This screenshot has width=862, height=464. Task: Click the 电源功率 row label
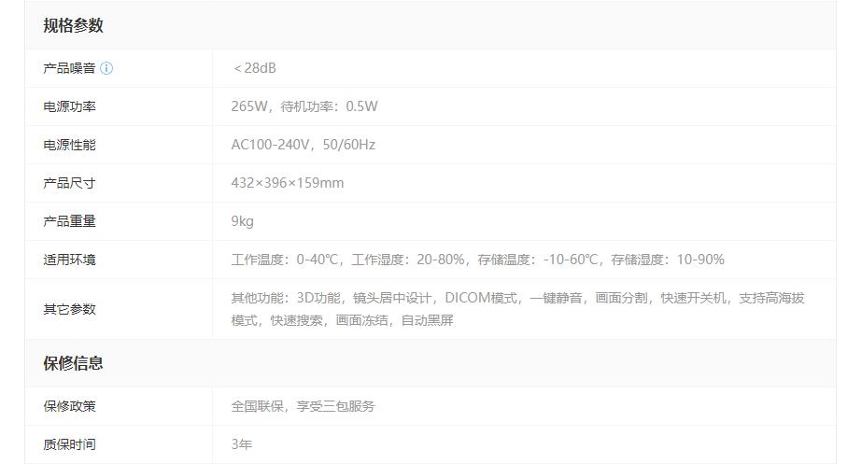(69, 106)
